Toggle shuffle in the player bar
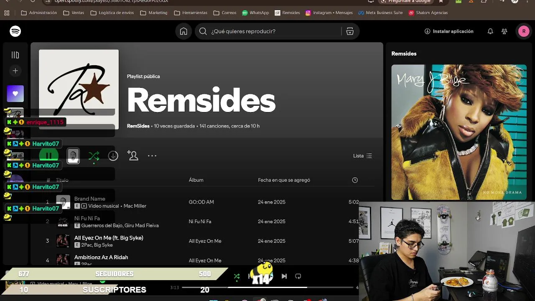This screenshot has width=535, height=301. click(237, 276)
